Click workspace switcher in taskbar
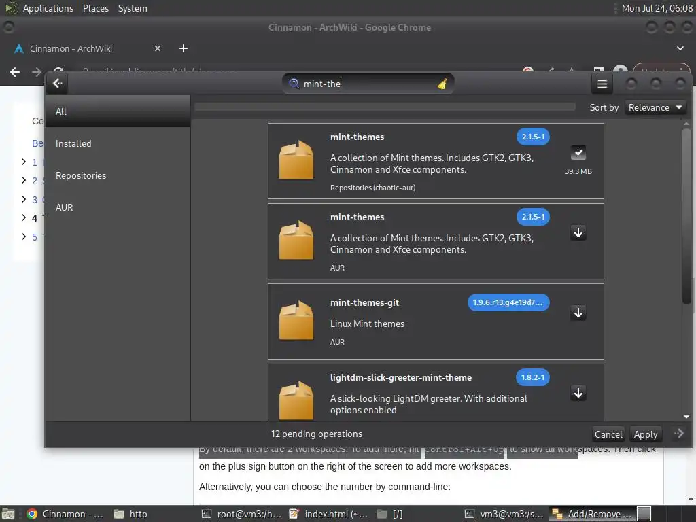The image size is (696, 522). click(644, 514)
